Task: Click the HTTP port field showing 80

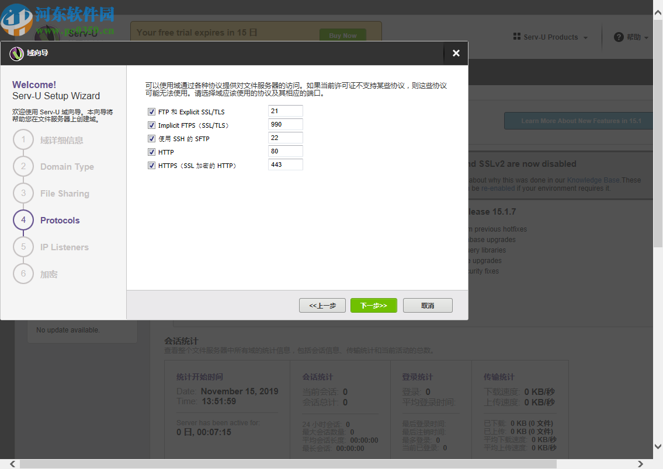Action: click(286, 151)
